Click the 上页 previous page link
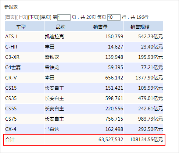Image resolution: width=179 pixels, height=153 pixels. point(22,17)
